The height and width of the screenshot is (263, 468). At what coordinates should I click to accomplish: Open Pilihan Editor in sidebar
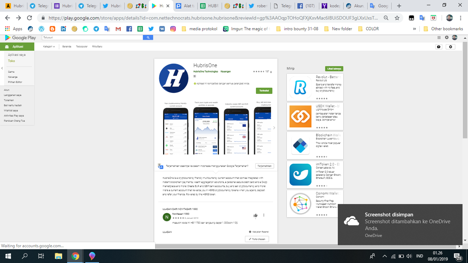tap(15, 82)
